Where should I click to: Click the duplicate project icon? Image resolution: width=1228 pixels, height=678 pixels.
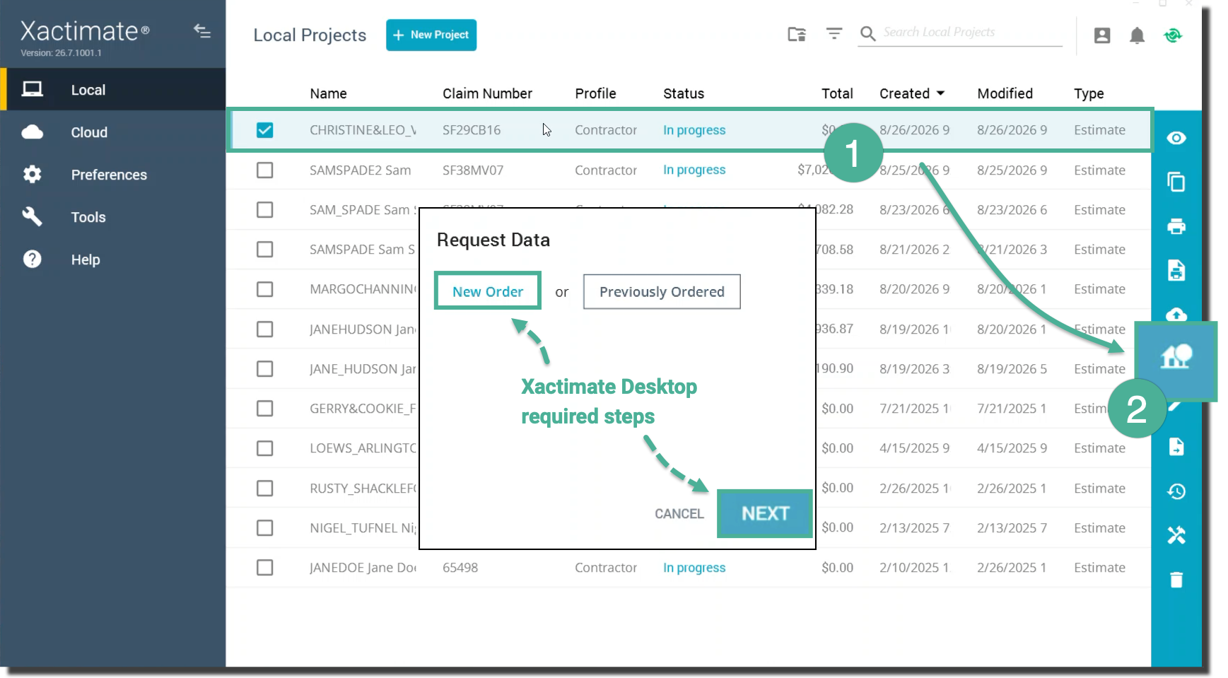click(x=1176, y=182)
